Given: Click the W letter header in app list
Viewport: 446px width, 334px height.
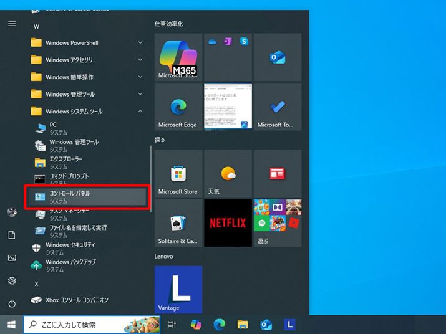Looking at the screenshot, I should point(36,27).
